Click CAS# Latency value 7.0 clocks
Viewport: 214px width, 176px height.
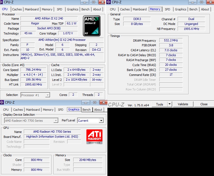tap(171, 50)
